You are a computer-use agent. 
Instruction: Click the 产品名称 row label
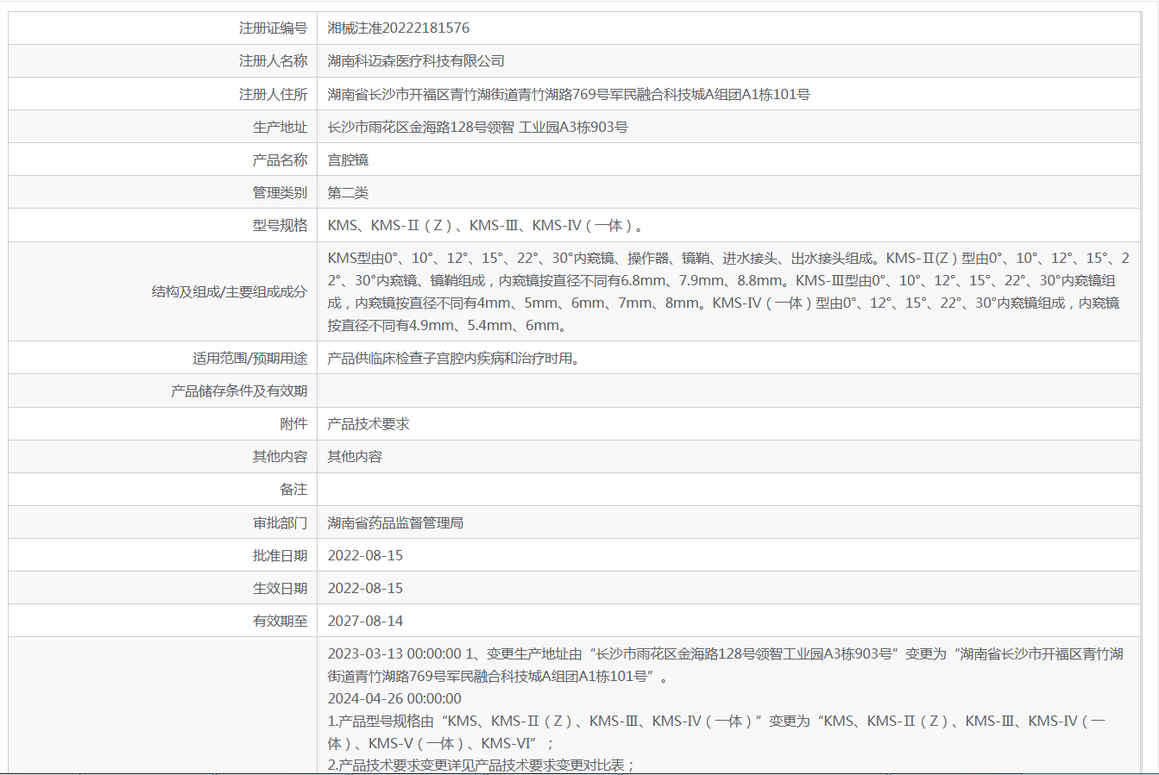click(x=280, y=159)
